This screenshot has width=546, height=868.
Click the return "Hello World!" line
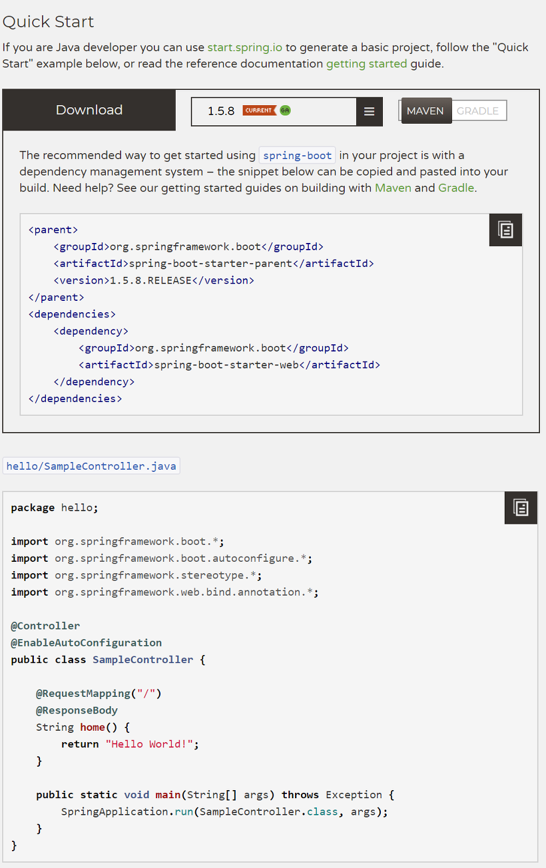[131, 744]
